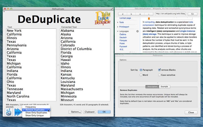This screenshot has height=127, width=203.
Task: Open the Deutsch language link
Action: (x=123, y=37)
